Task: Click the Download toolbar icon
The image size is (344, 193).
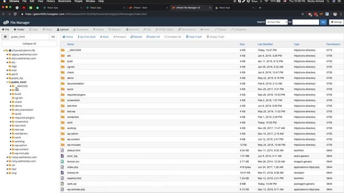Action: [x=81, y=29]
